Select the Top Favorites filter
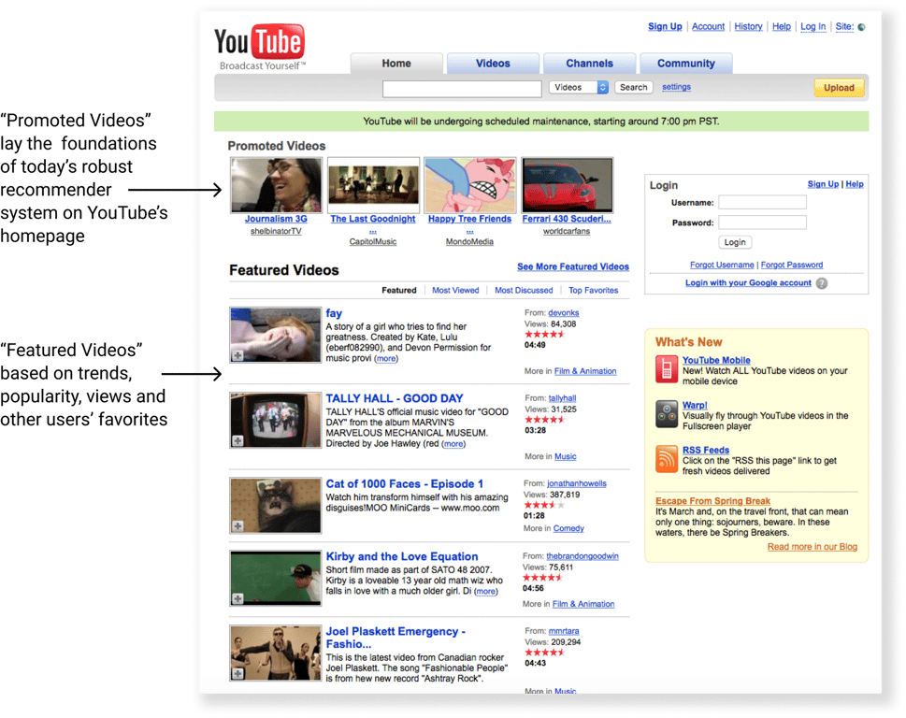 pyautogui.click(x=594, y=291)
